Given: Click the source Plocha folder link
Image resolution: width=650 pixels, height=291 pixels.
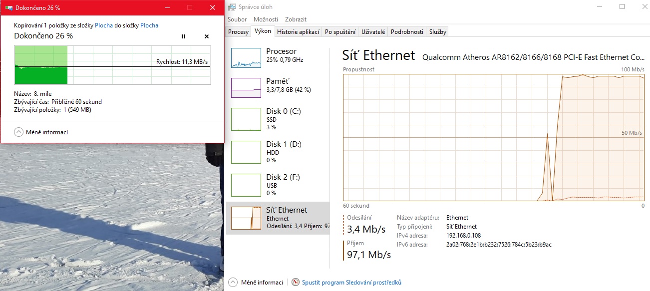Looking at the screenshot, I should pyautogui.click(x=104, y=25).
